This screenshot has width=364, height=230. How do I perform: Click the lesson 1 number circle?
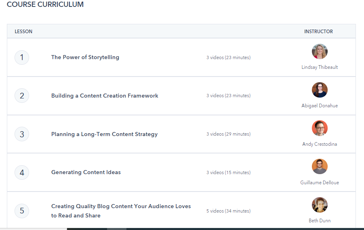tap(22, 57)
